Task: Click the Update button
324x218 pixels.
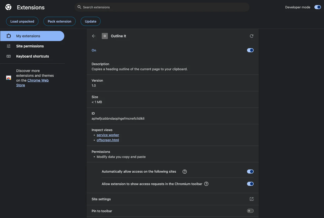Action: coord(91,21)
